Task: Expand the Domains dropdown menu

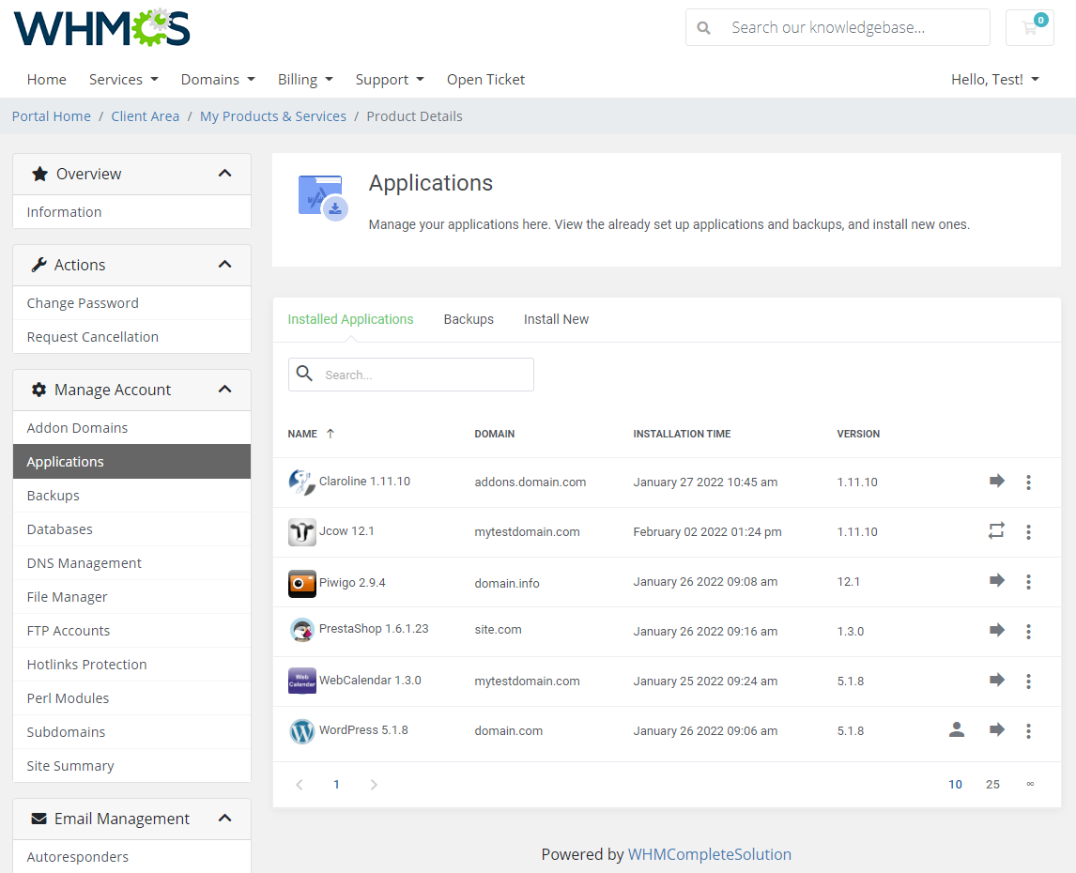Action: (218, 80)
